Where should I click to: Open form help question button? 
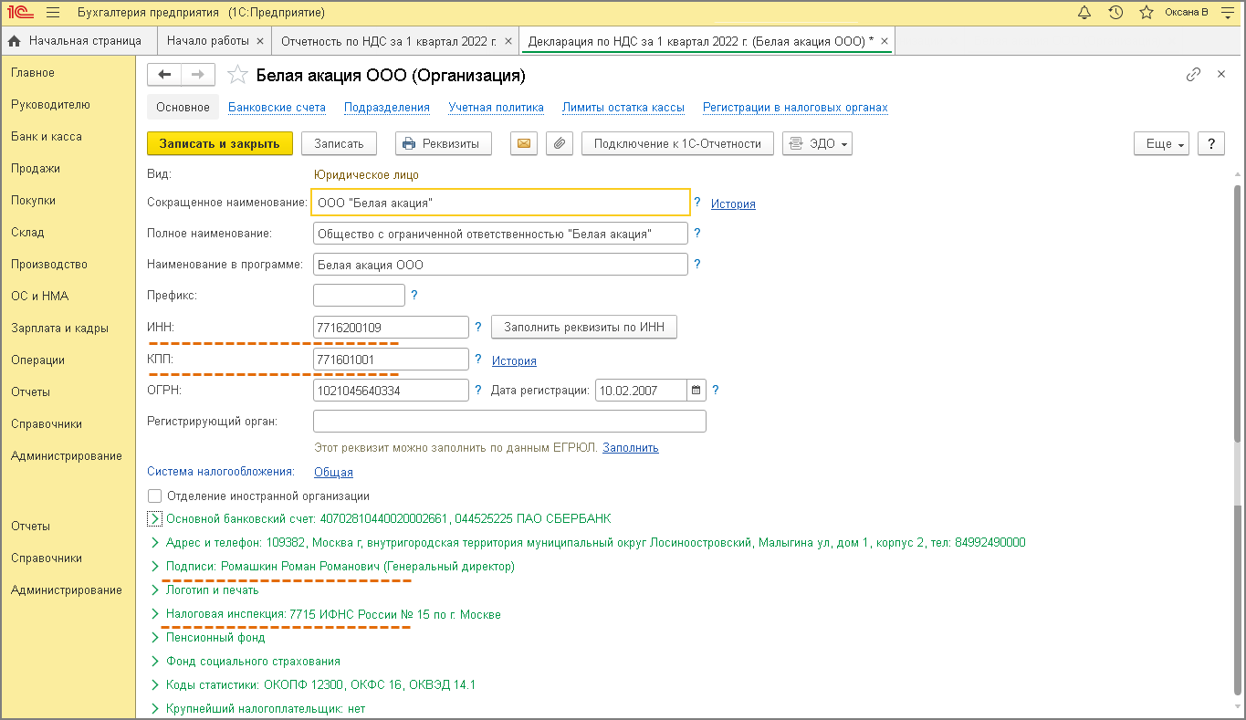coord(1210,143)
